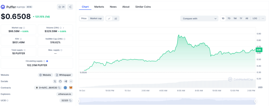This screenshot has width=269, height=106.
Task: Select the 1Y time range
Action: point(241,19)
